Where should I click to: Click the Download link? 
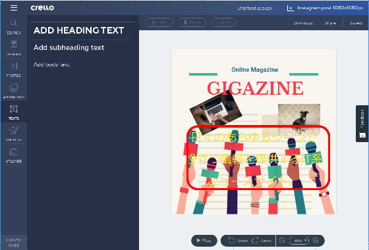click(303, 23)
